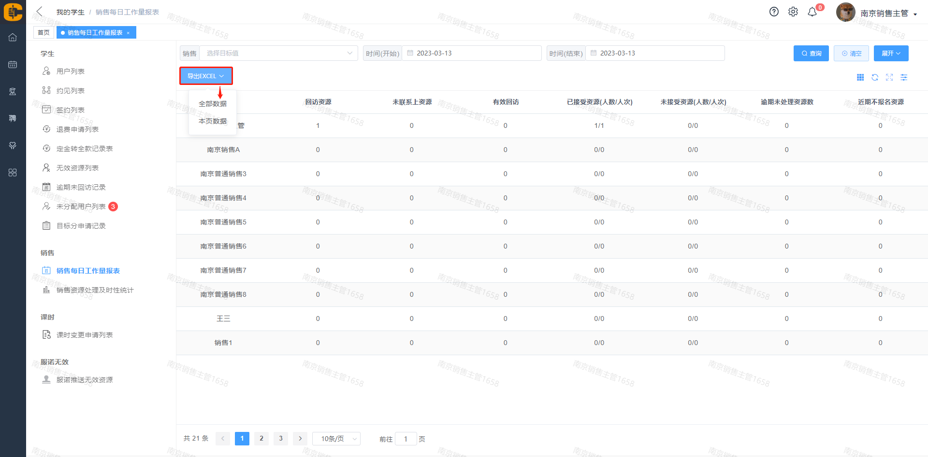Expand the 展开 filter options
This screenshot has width=928, height=457.
pos(891,53)
